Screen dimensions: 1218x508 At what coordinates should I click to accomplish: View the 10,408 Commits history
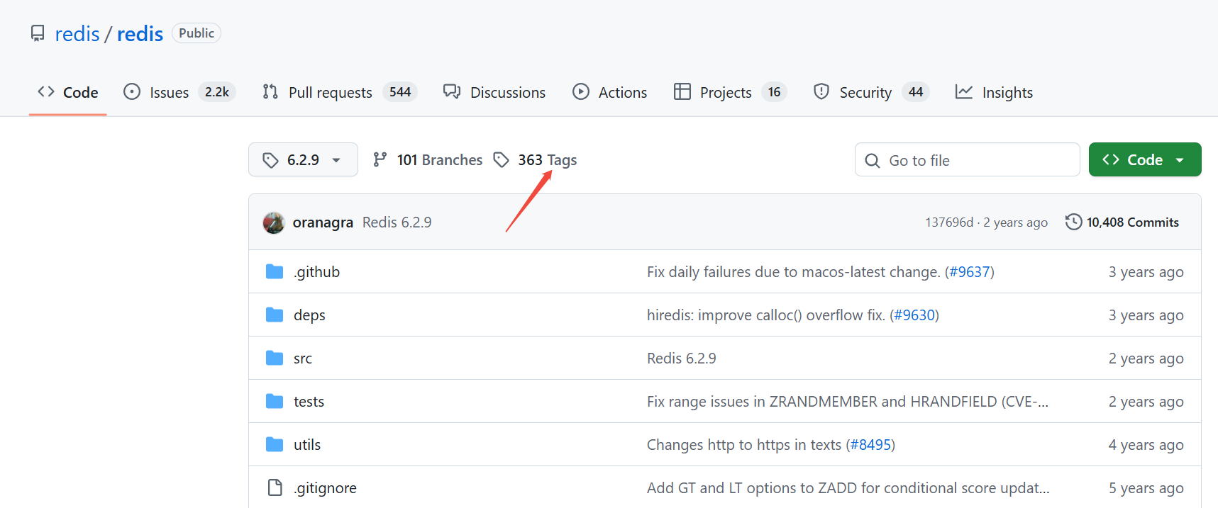pos(1122,222)
